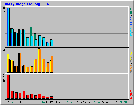Click day 16 on the x-axis
The width and height of the screenshot is (134, 105).
point(67,102)
